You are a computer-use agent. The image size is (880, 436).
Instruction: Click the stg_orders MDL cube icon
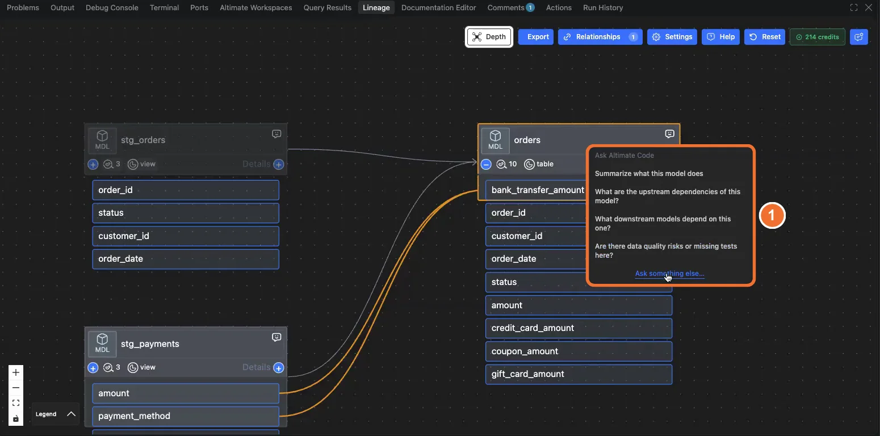click(102, 140)
